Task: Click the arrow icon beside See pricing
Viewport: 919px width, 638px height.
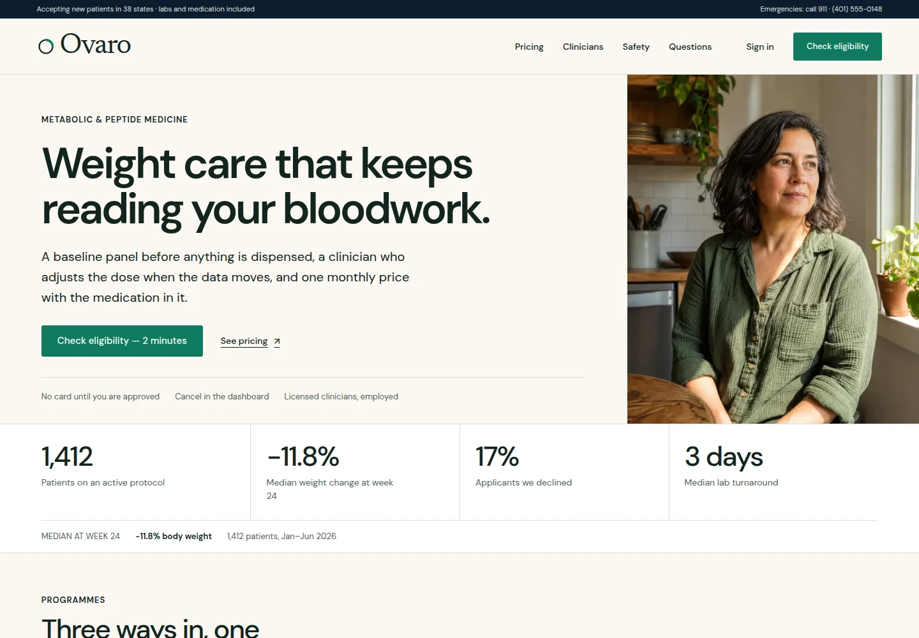Action: point(277,342)
